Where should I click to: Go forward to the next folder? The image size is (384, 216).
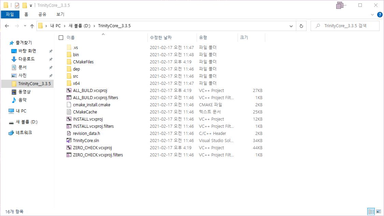point(17,26)
